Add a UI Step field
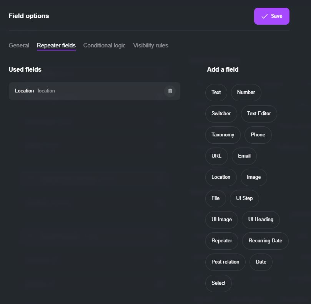The image size is (311, 304). [x=244, y=198]
